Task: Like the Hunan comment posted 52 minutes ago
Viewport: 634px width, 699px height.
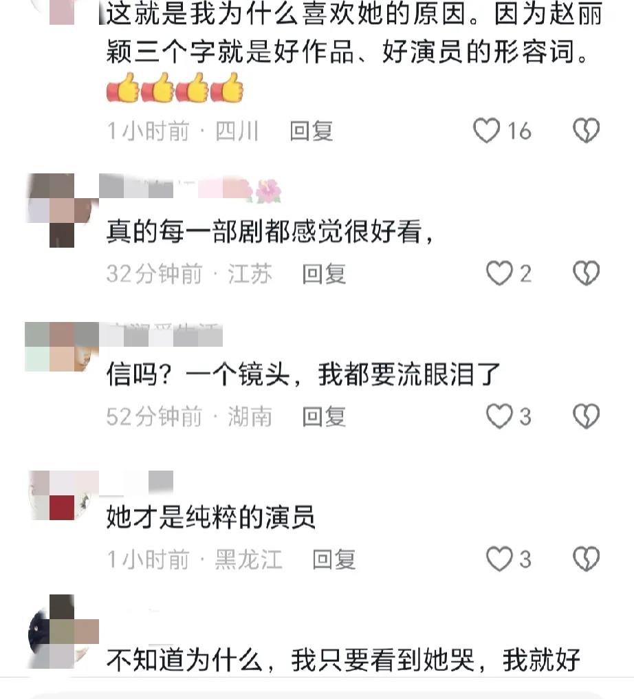Action: coord(499,416)
